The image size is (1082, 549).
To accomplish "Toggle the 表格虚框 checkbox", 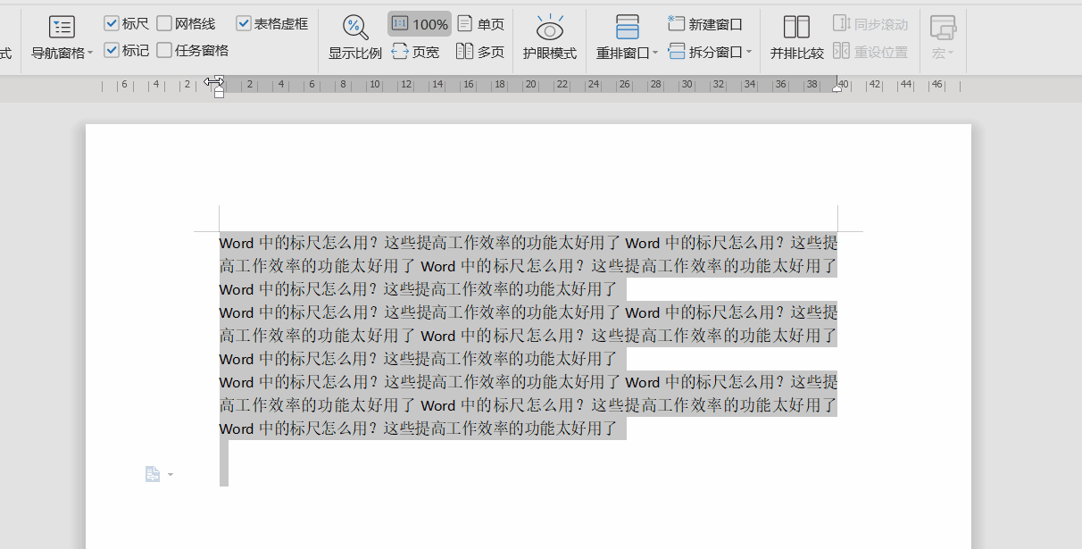I will click(244, 23).
